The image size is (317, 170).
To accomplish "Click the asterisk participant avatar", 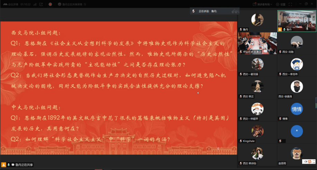I will pos(297,132).
